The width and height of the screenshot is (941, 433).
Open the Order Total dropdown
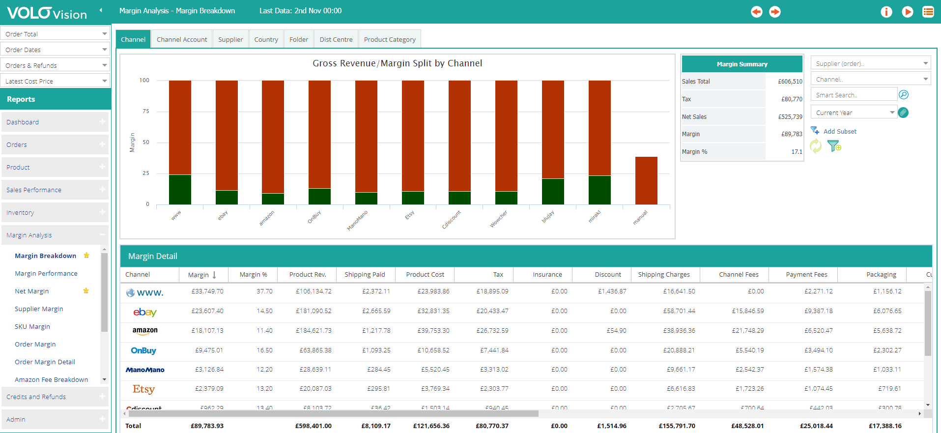55,34
